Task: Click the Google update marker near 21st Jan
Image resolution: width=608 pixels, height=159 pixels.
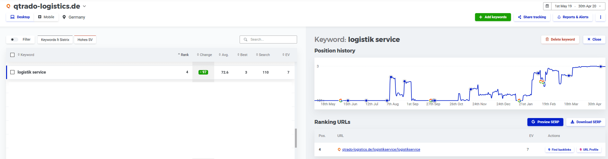Action: (x=519, y=100)
